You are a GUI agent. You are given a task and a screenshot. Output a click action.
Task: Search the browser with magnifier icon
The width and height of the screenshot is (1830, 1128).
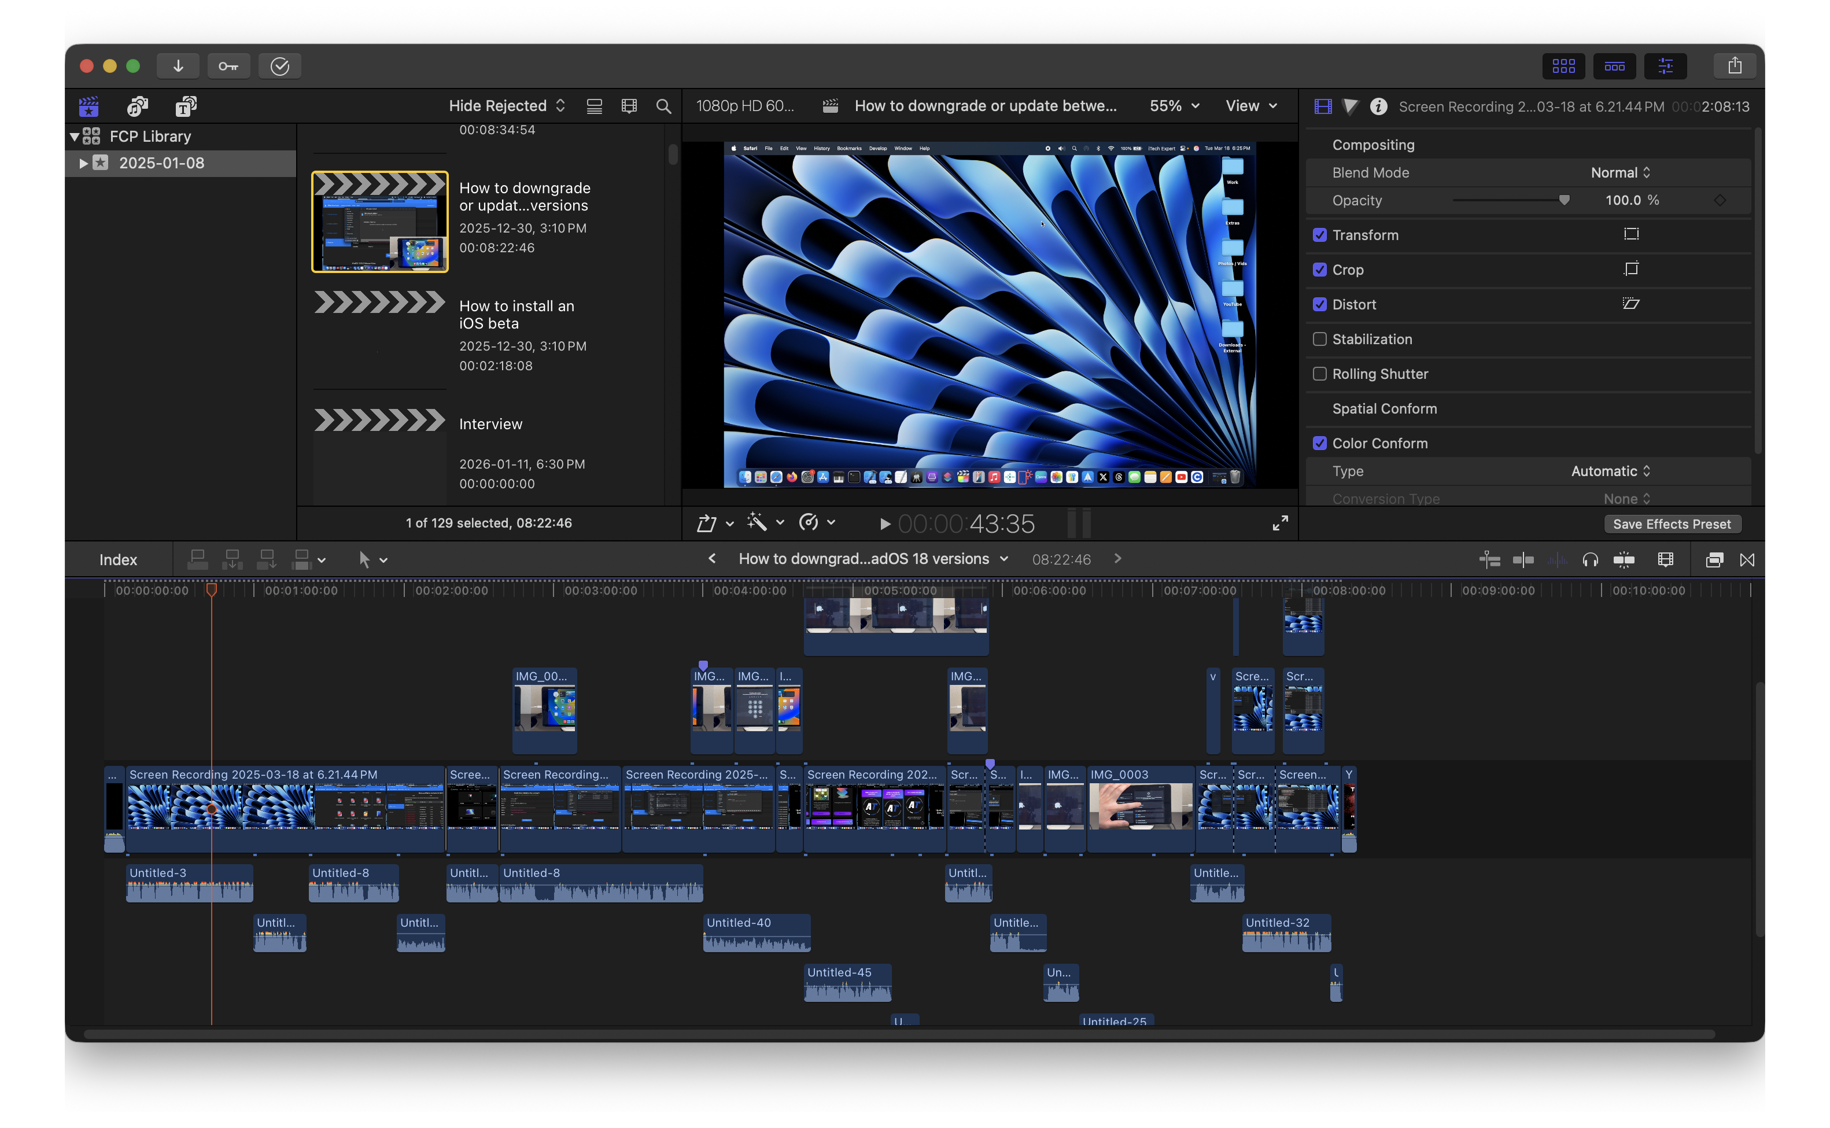click(x=663, y=106)
